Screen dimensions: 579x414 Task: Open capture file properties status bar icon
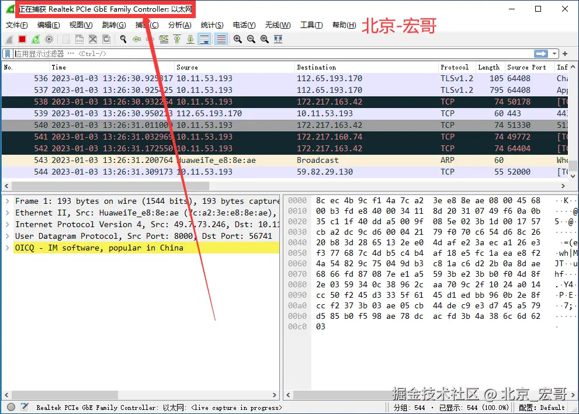click(x=25, y=407)
